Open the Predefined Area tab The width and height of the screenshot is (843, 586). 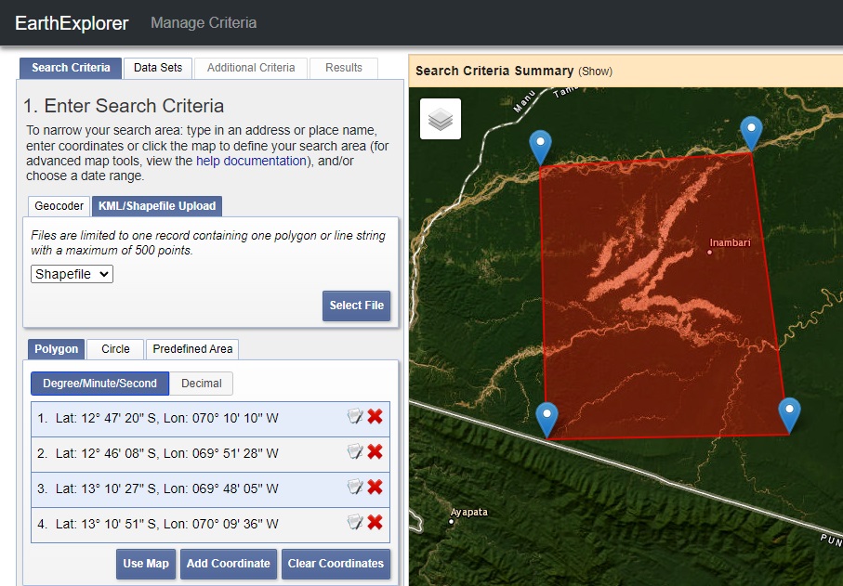192,349
